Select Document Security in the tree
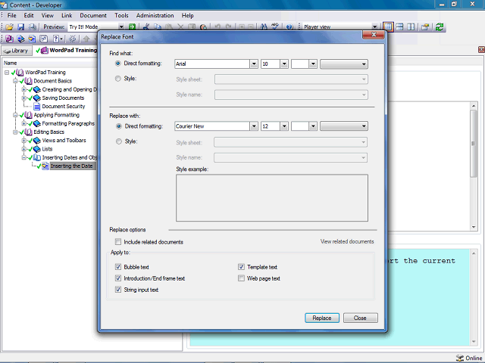Viewport: 485px width, 363px height. point(64,107)
